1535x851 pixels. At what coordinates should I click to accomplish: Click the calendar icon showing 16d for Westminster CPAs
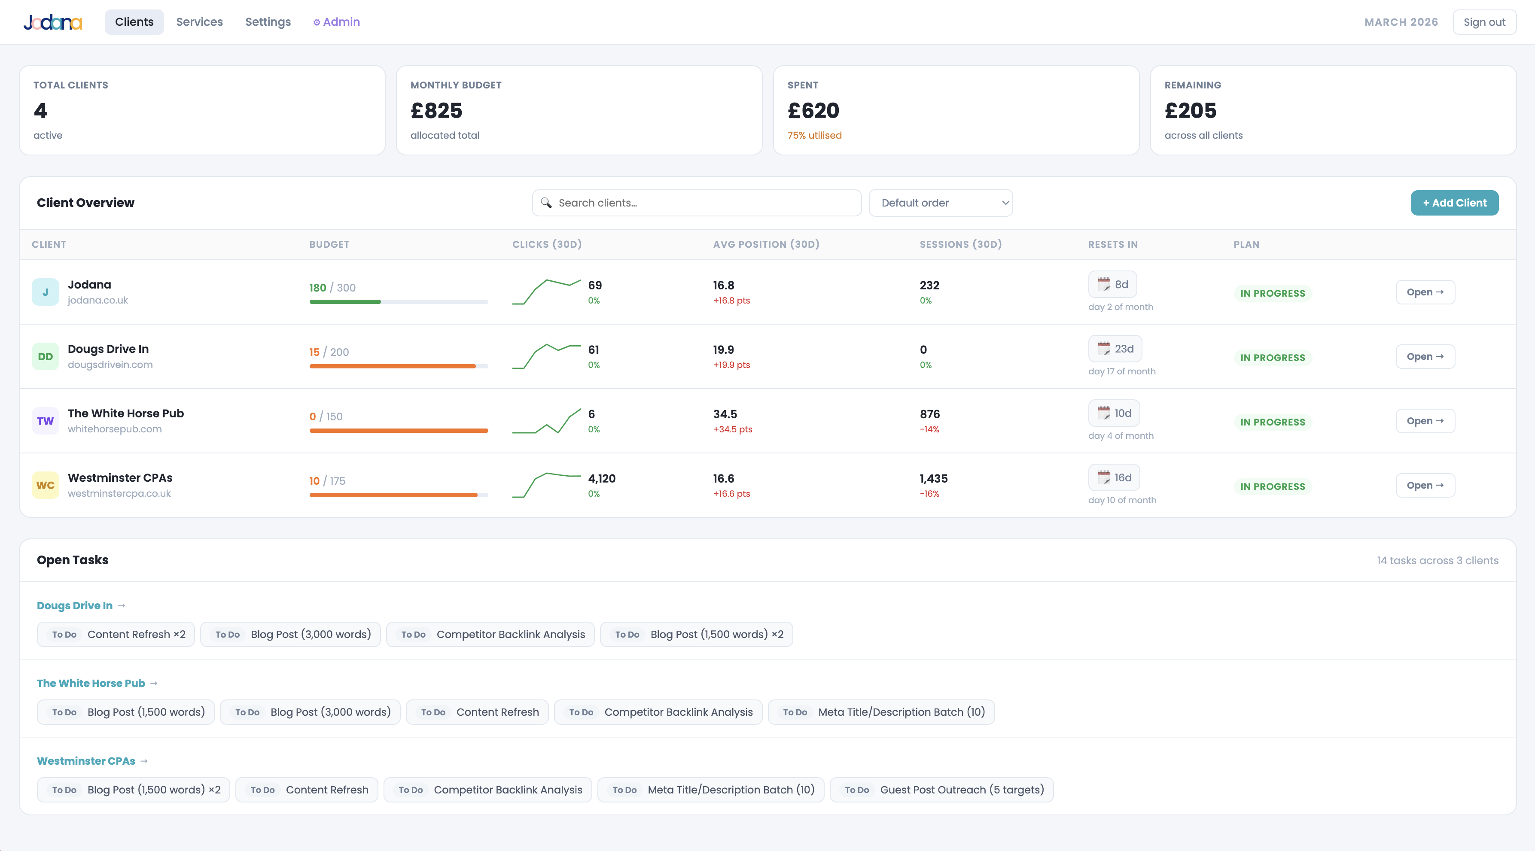[x=1103, y=477]
